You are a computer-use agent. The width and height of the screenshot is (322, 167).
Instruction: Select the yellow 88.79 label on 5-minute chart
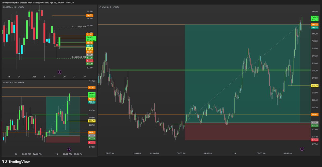[x=315, y=86]
